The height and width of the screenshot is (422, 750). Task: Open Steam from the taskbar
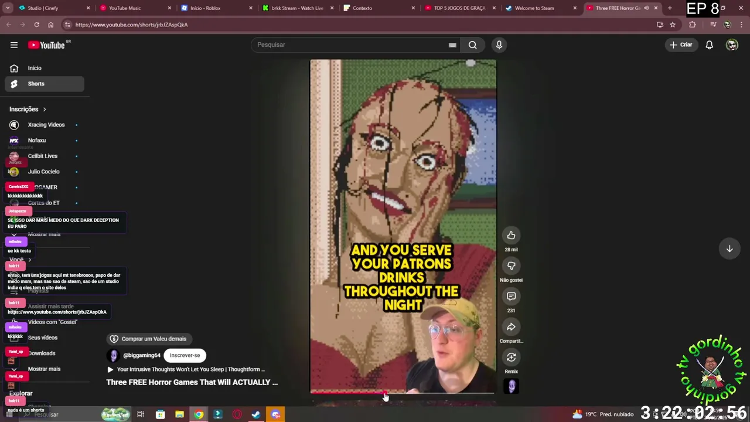click(256, 414)
